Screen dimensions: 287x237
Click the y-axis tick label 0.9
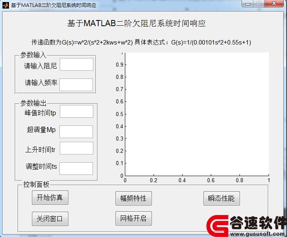[120, 65]
